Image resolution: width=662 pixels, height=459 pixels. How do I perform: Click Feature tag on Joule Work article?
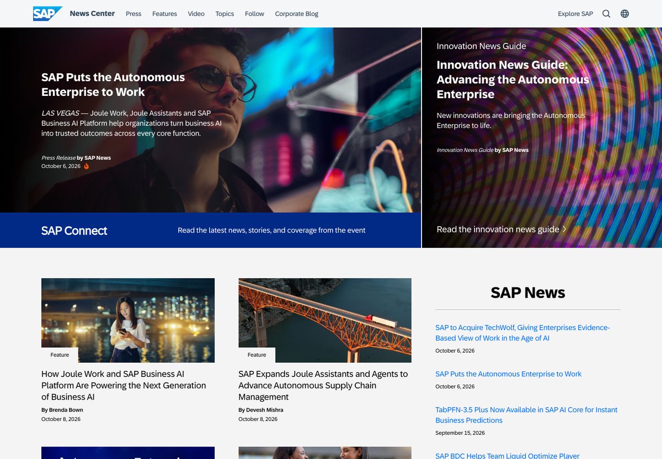60,355
